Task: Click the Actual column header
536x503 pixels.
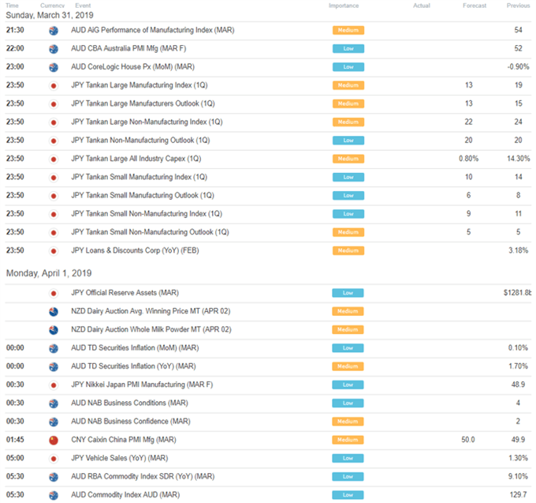Action: pyautogui.click(x=422, y=6)
